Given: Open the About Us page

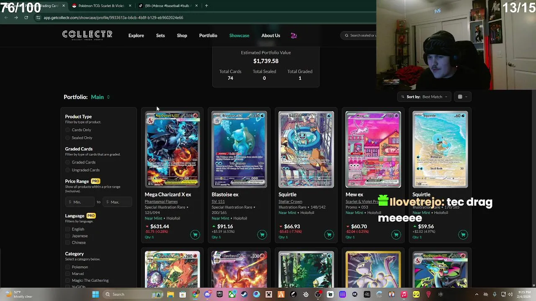Looking at the screenshot, I should [271, 36].
